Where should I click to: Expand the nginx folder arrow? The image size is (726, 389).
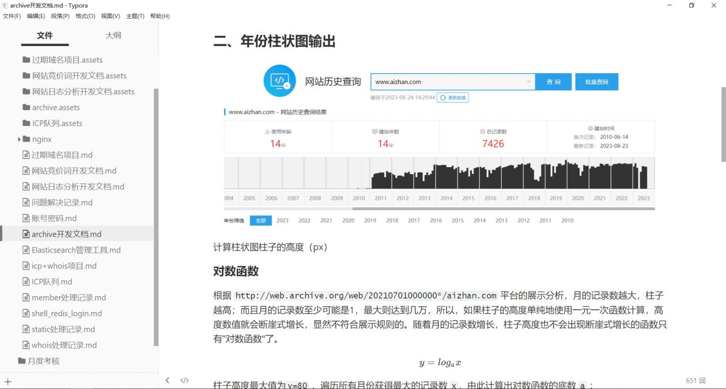click(20, 139)
